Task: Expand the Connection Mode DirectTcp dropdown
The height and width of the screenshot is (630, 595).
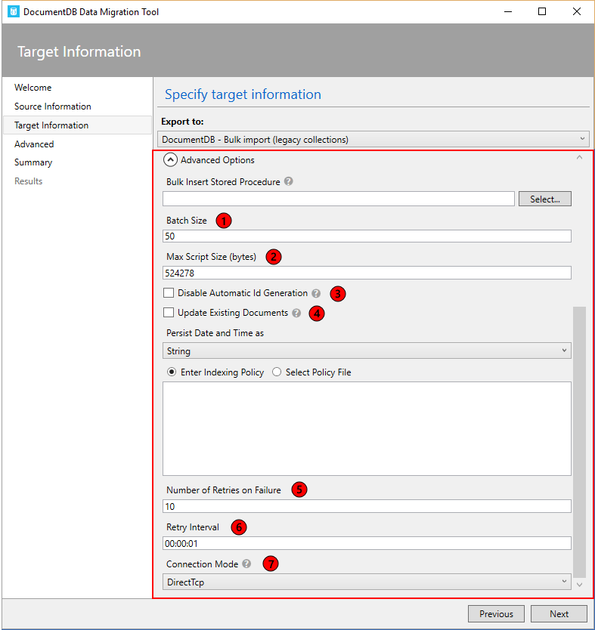Action: coord(367,582)
